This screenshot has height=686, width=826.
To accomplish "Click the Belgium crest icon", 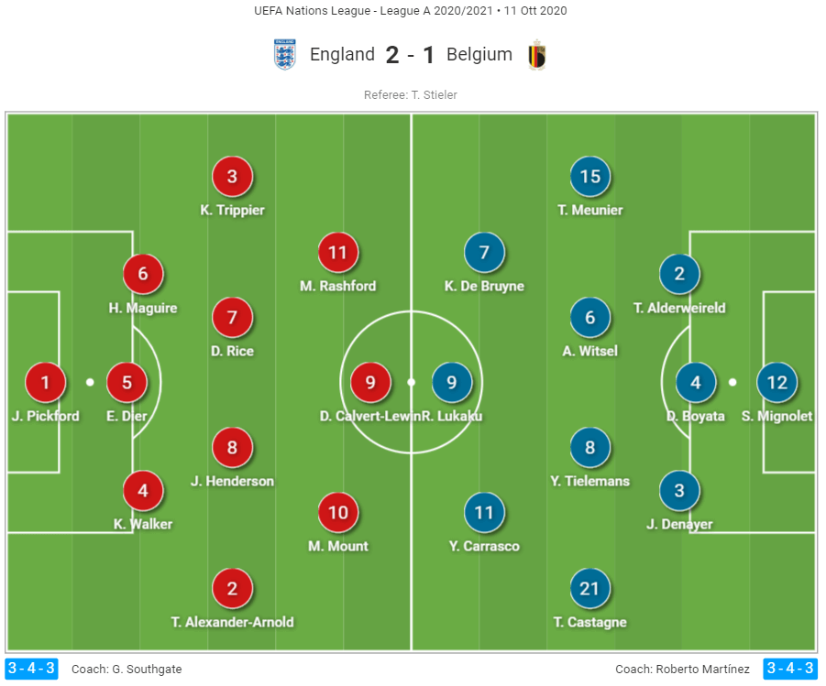I will [537, 55].
